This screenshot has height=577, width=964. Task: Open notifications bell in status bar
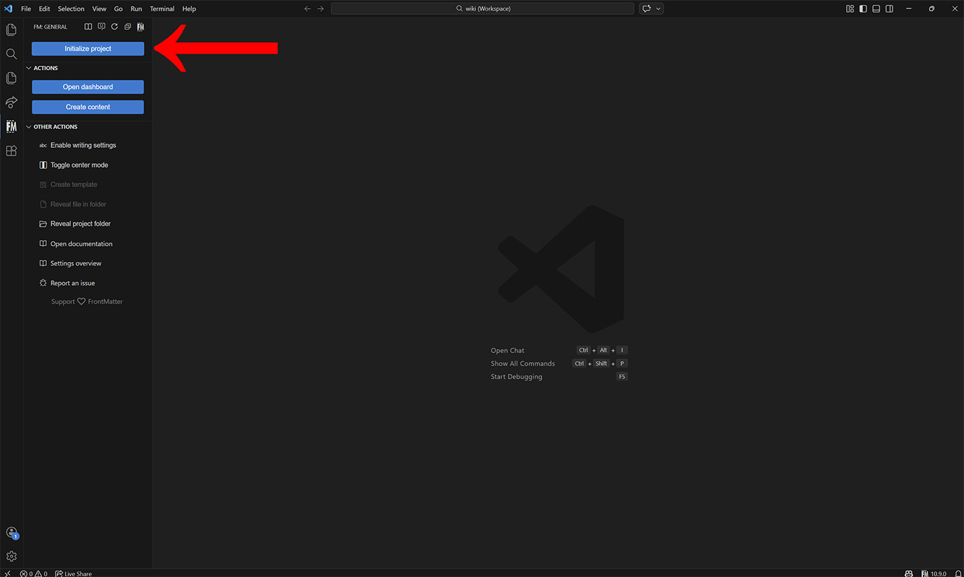tap(957, 574)
